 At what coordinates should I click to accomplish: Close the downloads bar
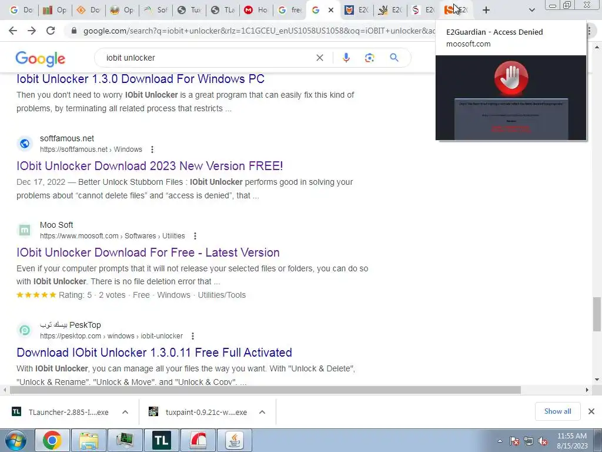(x=591, y=411)
